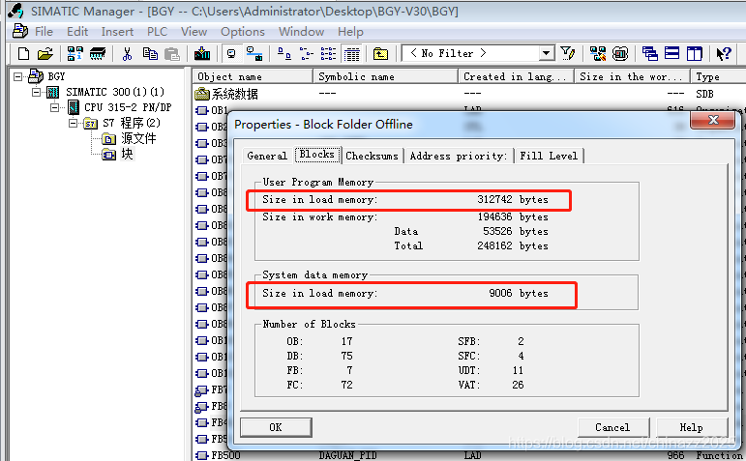This screenshot has height=461, width=746.
Task: Open the Help menu in menu bar
Action: (x=350, y=32)
